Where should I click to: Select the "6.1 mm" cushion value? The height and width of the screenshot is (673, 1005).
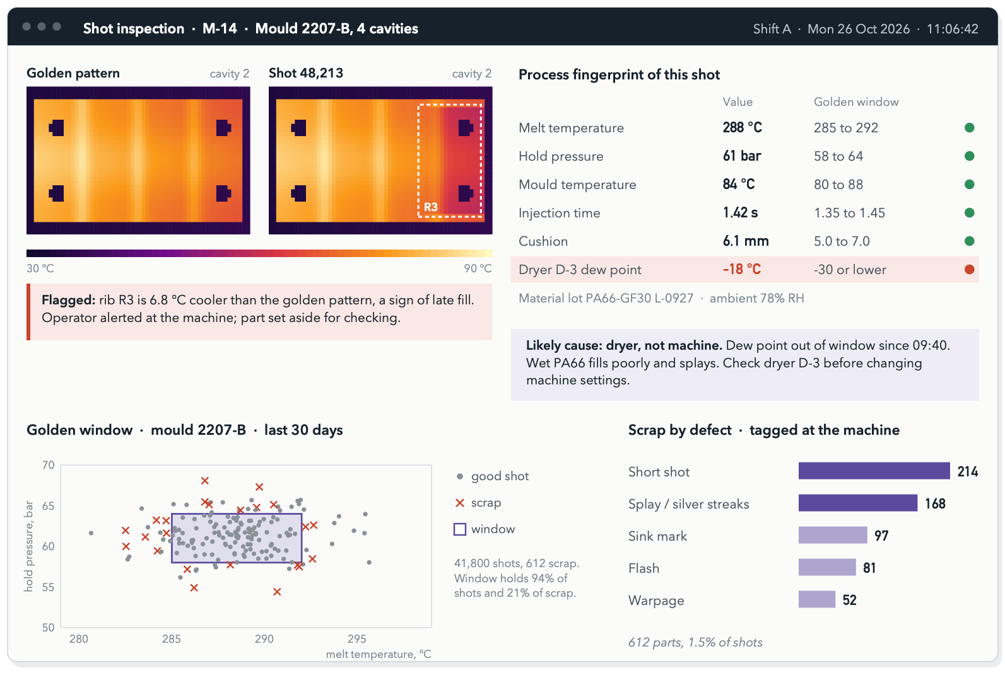coord(746,241)
